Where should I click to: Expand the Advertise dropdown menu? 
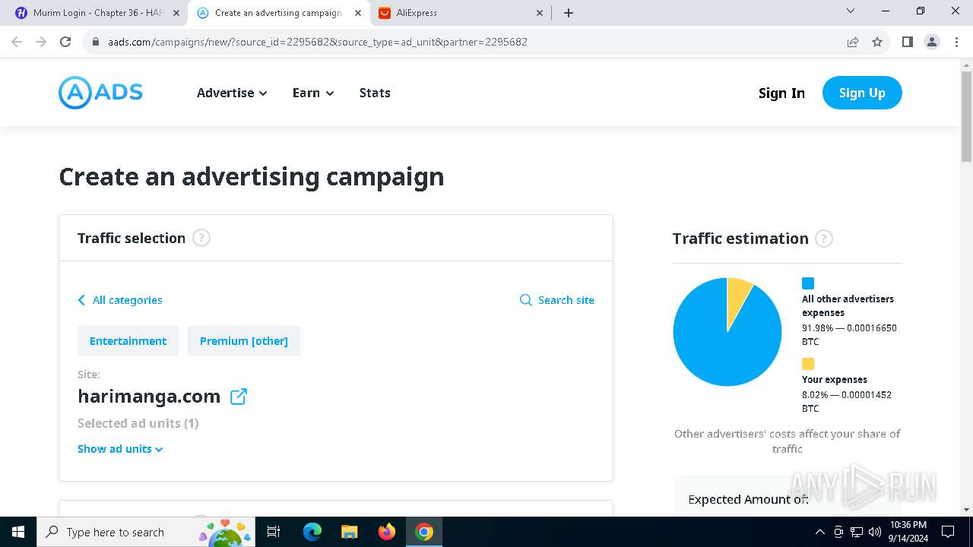point(232,93)
